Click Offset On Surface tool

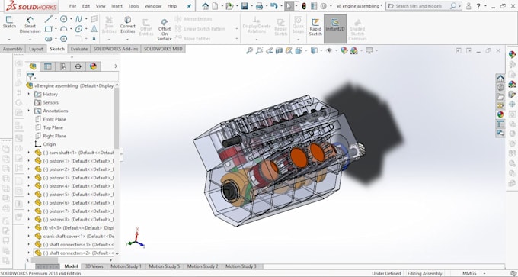point(165,29)
